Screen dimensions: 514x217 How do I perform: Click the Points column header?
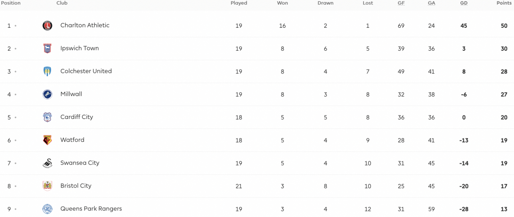pos(504,3)
